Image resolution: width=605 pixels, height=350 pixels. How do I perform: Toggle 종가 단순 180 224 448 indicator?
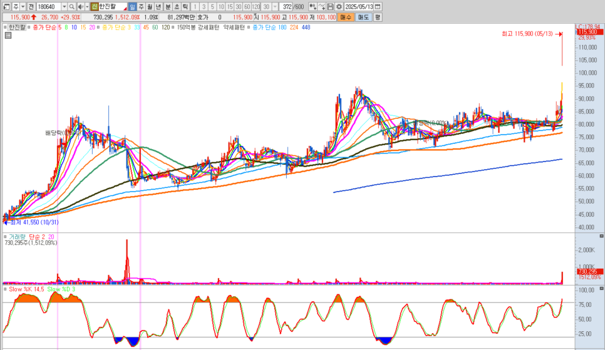[249, 28]
